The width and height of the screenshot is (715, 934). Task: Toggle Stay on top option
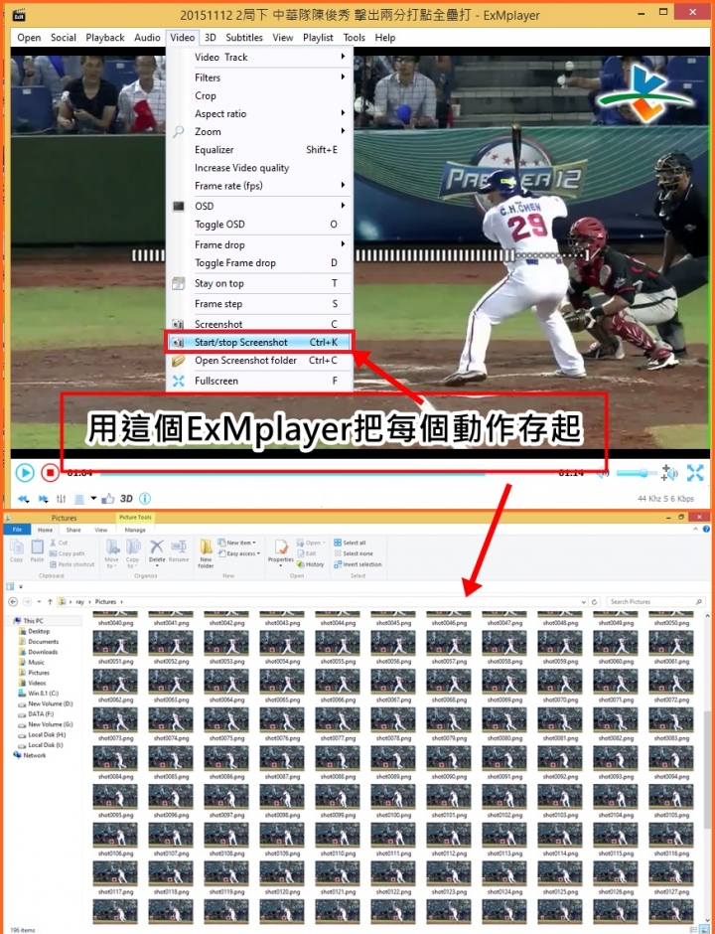pyautogui.click(x=259, y=283)
